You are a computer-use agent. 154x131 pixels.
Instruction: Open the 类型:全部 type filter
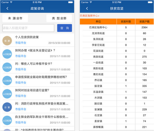59,18
